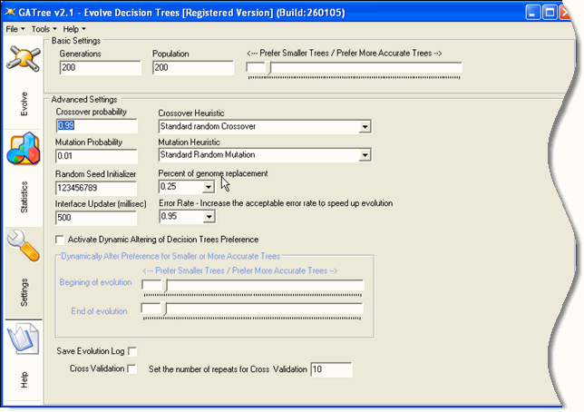This screenshot has height=412, width=584.
Task: Select the Evolve sidebar label
Action: point(24,103)
